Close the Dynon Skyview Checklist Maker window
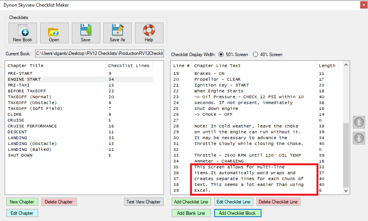The width and height of the screenshot is (368, 221). pyautogui.click(x=364, y=5)
